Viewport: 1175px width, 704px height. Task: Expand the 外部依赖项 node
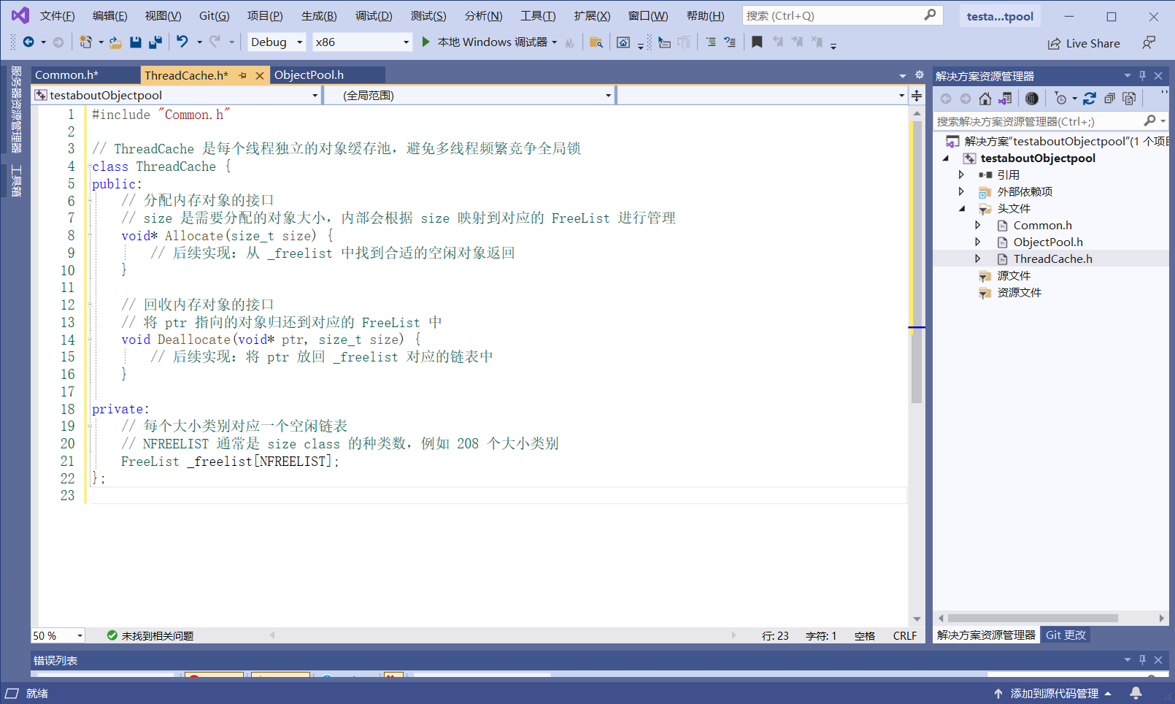point(962,192)
